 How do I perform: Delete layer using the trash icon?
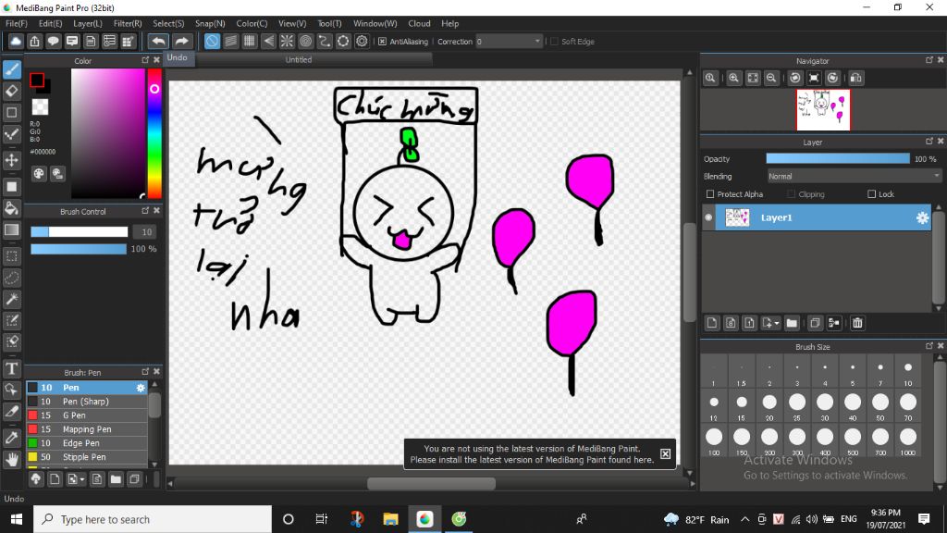pyautogui.click(x=857, y=323)
